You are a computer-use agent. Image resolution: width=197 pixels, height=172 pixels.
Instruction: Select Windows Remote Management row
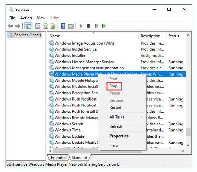click(77, 118)
